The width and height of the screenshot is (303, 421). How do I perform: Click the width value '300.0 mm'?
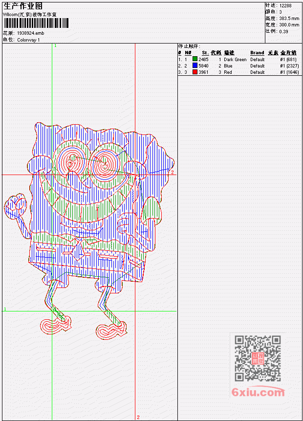coord(289,25)
